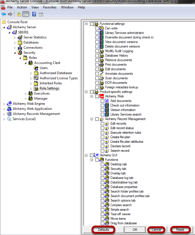Enable the Edit documents checkbox
195x235 pixels.
coord(97,69)
